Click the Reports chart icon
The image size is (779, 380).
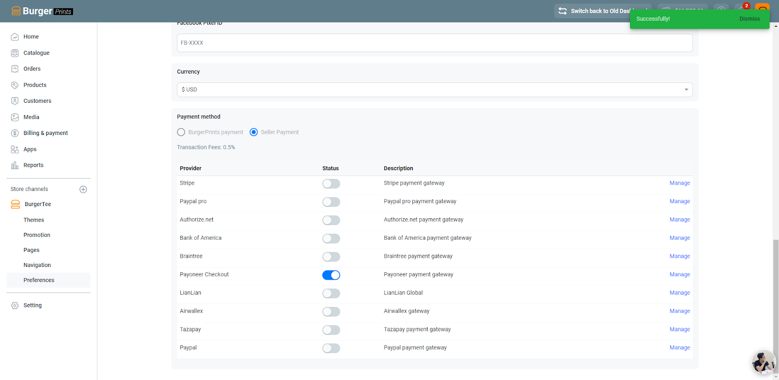click(15, 165)
